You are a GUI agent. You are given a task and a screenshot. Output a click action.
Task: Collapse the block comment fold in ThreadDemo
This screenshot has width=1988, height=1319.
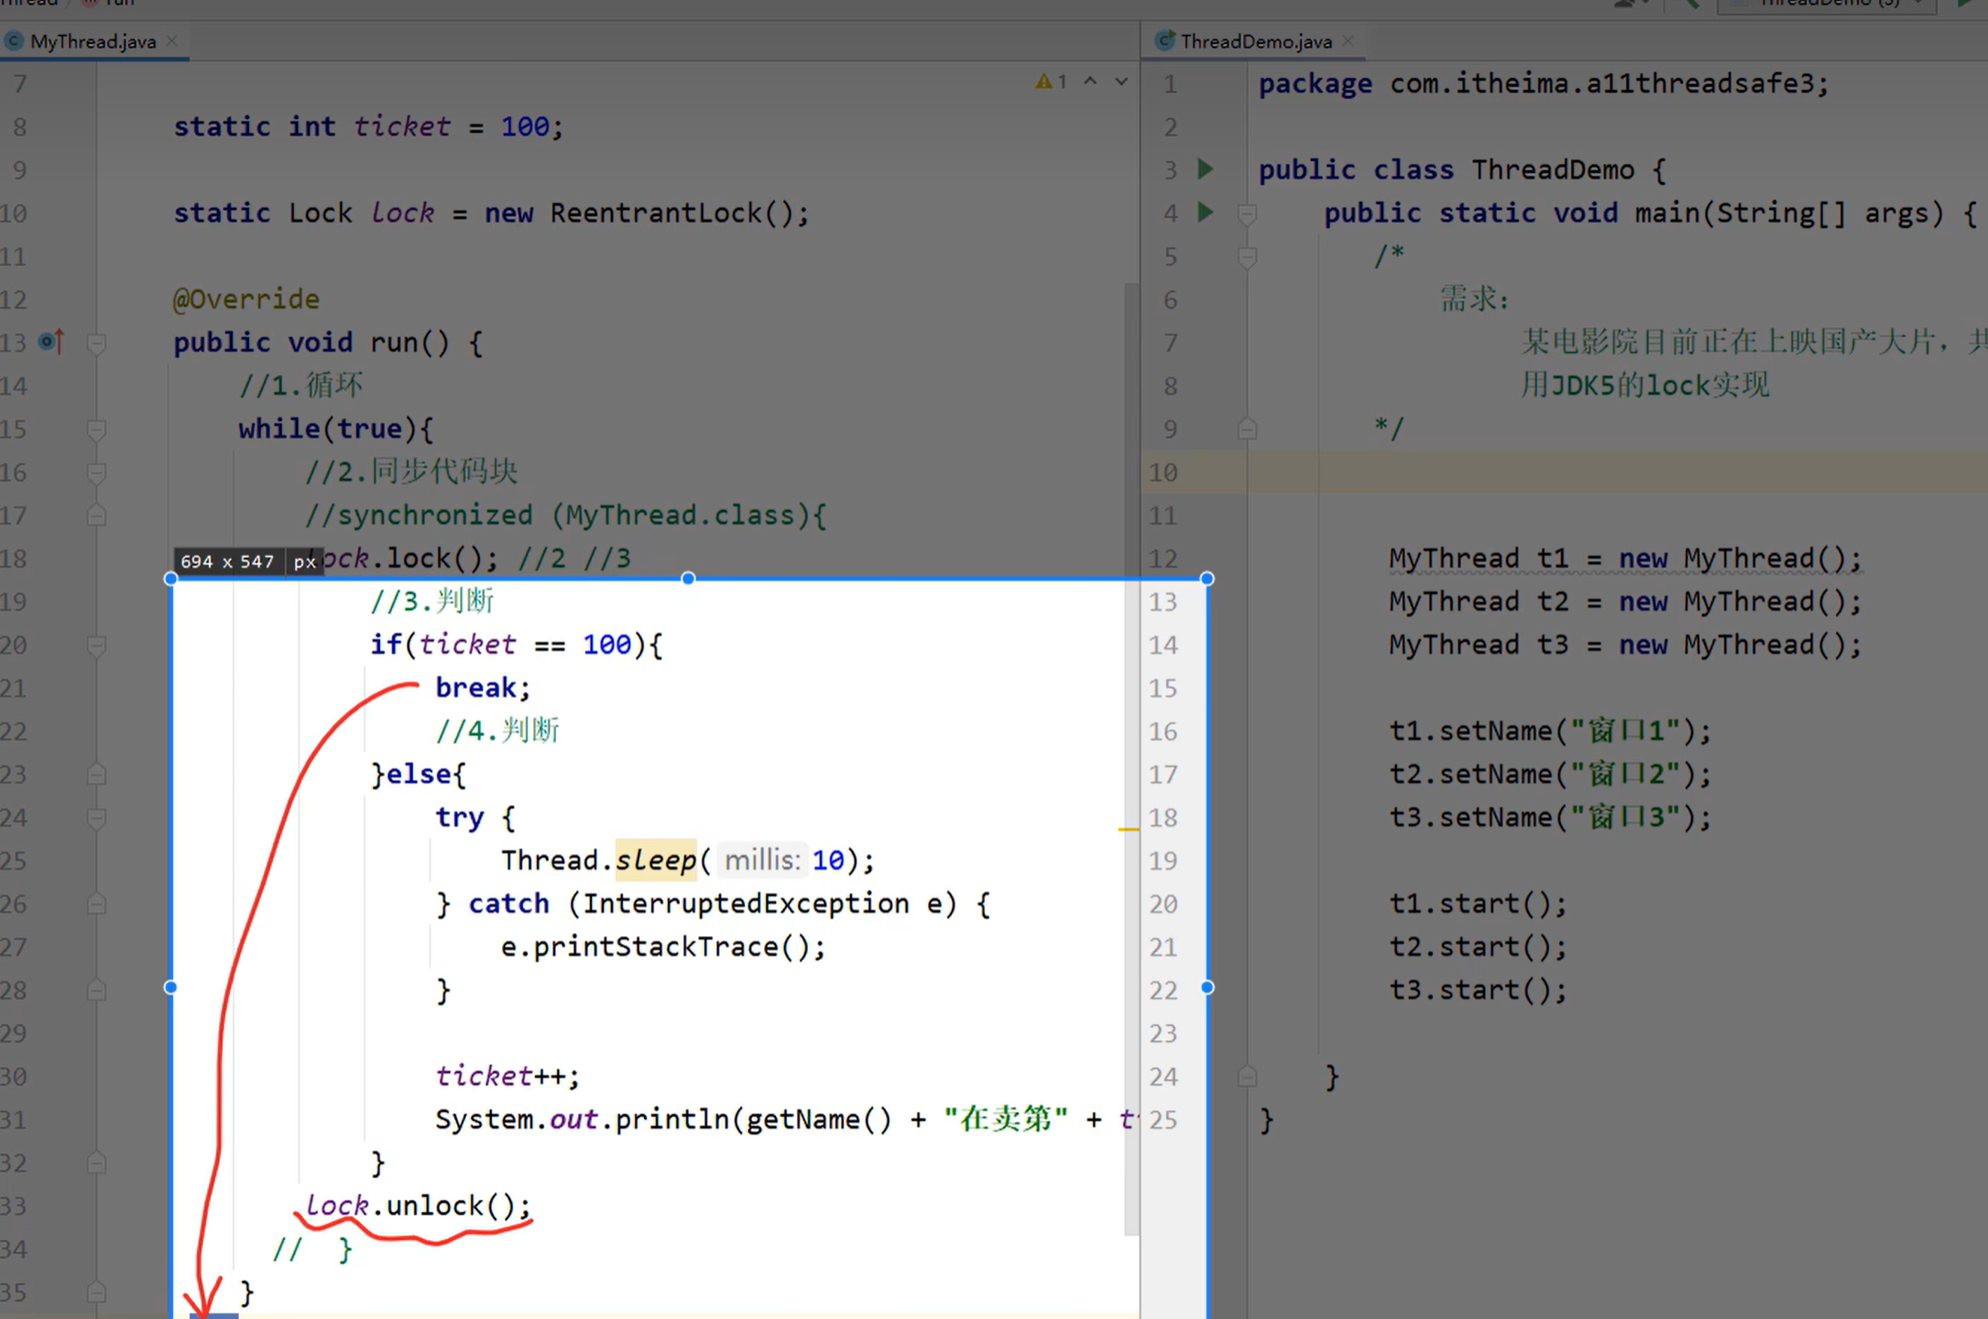[x=1247, y=257]
